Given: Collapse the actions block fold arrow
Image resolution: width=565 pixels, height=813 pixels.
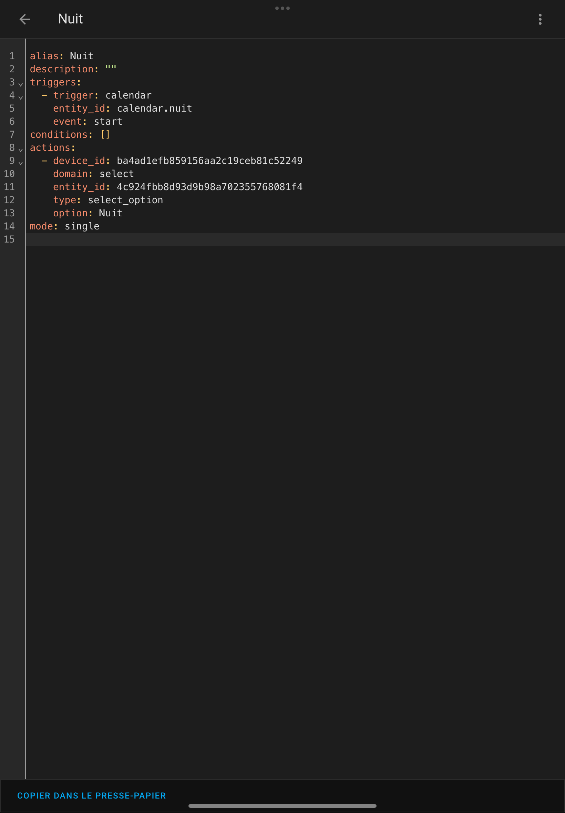Looking at the screenshot, I should pos(21,150).
